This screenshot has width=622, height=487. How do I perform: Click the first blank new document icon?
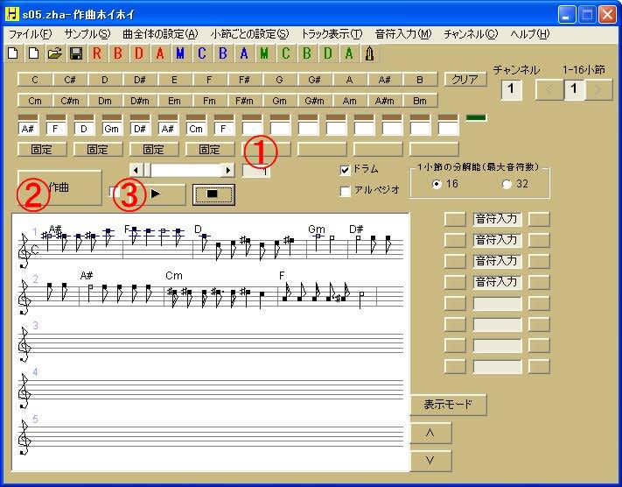12,53
